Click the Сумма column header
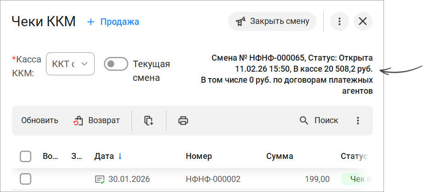The width and height of the screenshot is (423, 192). click(x=280, y=157)
